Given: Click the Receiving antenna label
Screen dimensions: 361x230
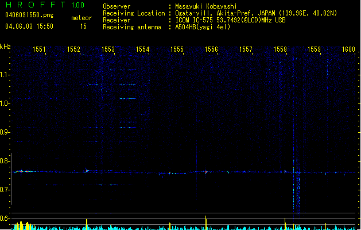Looking at the screenshot, I should [x=132, y=27].
